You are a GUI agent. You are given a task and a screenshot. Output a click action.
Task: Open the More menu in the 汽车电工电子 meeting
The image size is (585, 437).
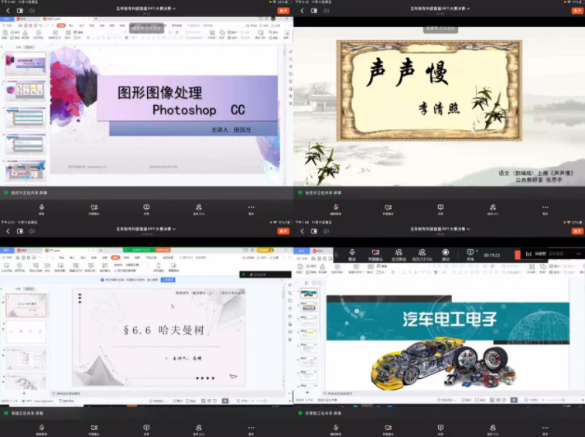coord(545,428)
